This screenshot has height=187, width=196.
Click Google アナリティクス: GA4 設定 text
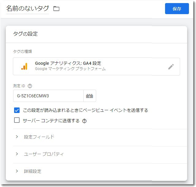coord(68,63)
